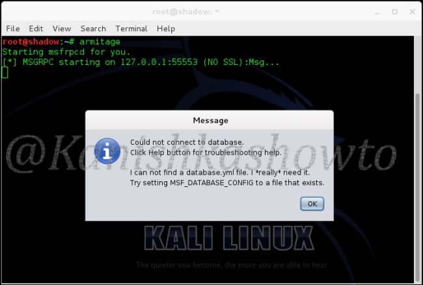Open the Search menu
423x285 pixels.
pyautogui.click(x=93, y=29)
